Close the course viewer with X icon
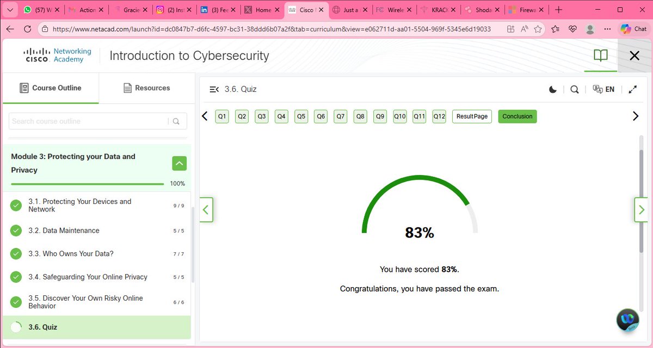The width and height of the screenshot is (653, 348). [634, 55]
